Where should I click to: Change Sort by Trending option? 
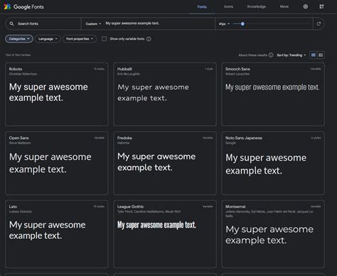tap(291, 55)
